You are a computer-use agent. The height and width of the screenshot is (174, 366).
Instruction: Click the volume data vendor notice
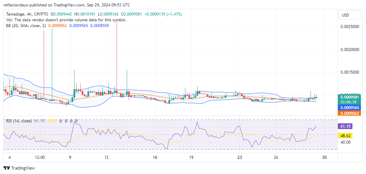[66, 20]
